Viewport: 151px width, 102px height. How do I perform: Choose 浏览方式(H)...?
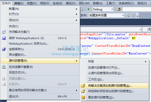click(40, 73)
